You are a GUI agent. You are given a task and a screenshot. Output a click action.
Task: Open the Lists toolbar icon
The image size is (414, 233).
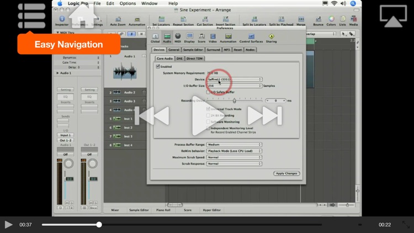[x=342, y=19]
